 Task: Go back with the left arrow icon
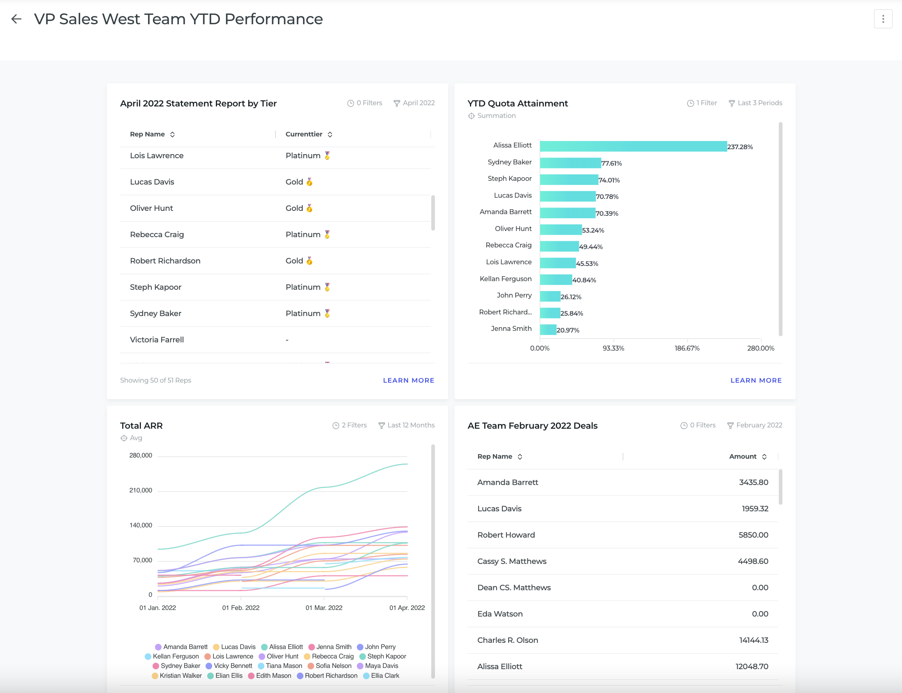tap(16, 19)
